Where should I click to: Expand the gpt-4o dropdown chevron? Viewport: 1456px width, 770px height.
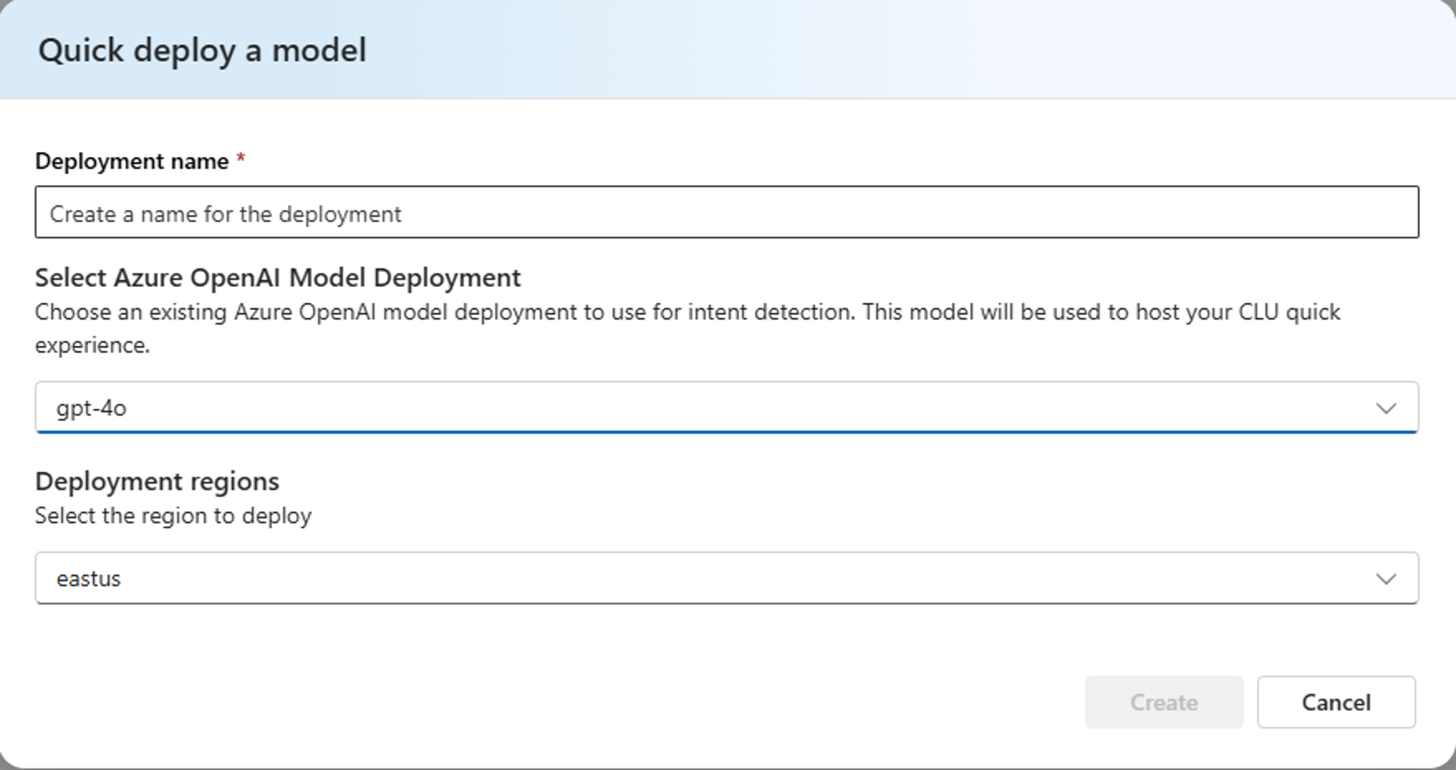tap(1386, 408)
